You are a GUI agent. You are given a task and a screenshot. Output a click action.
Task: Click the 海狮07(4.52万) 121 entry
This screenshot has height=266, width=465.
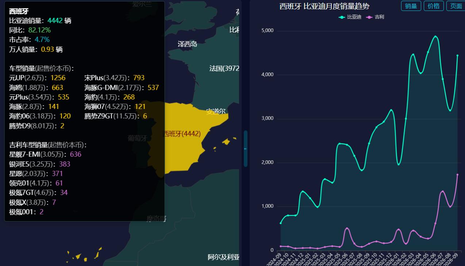click(115, 106)
